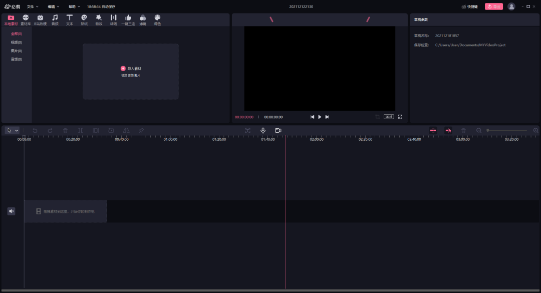The image size is (541, 293).
Task: Click the mirror flip icon
Action: tap(126, 130)
